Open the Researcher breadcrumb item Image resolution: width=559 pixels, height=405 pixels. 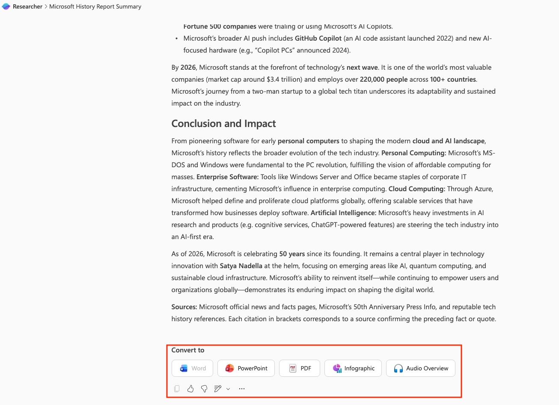tap(27, 6)
